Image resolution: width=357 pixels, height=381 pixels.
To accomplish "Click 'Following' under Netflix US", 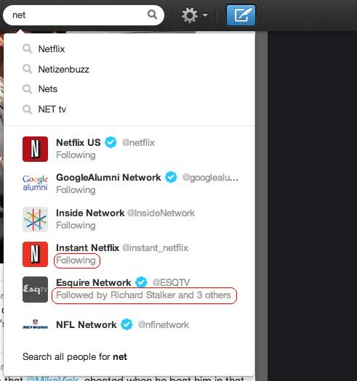I will 76,155.
